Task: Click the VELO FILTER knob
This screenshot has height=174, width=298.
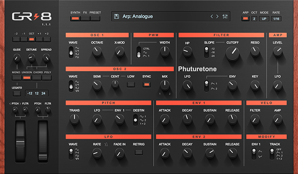Action: coord(255,119)
